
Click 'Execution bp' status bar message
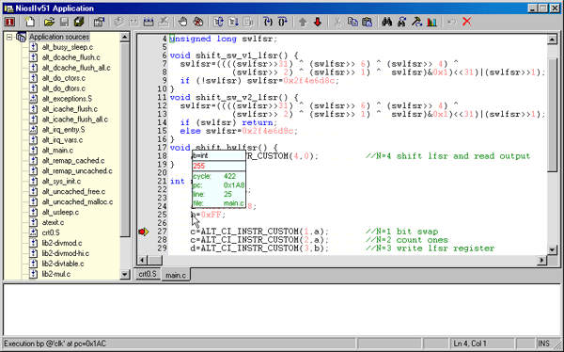click(x=55, y=344)
